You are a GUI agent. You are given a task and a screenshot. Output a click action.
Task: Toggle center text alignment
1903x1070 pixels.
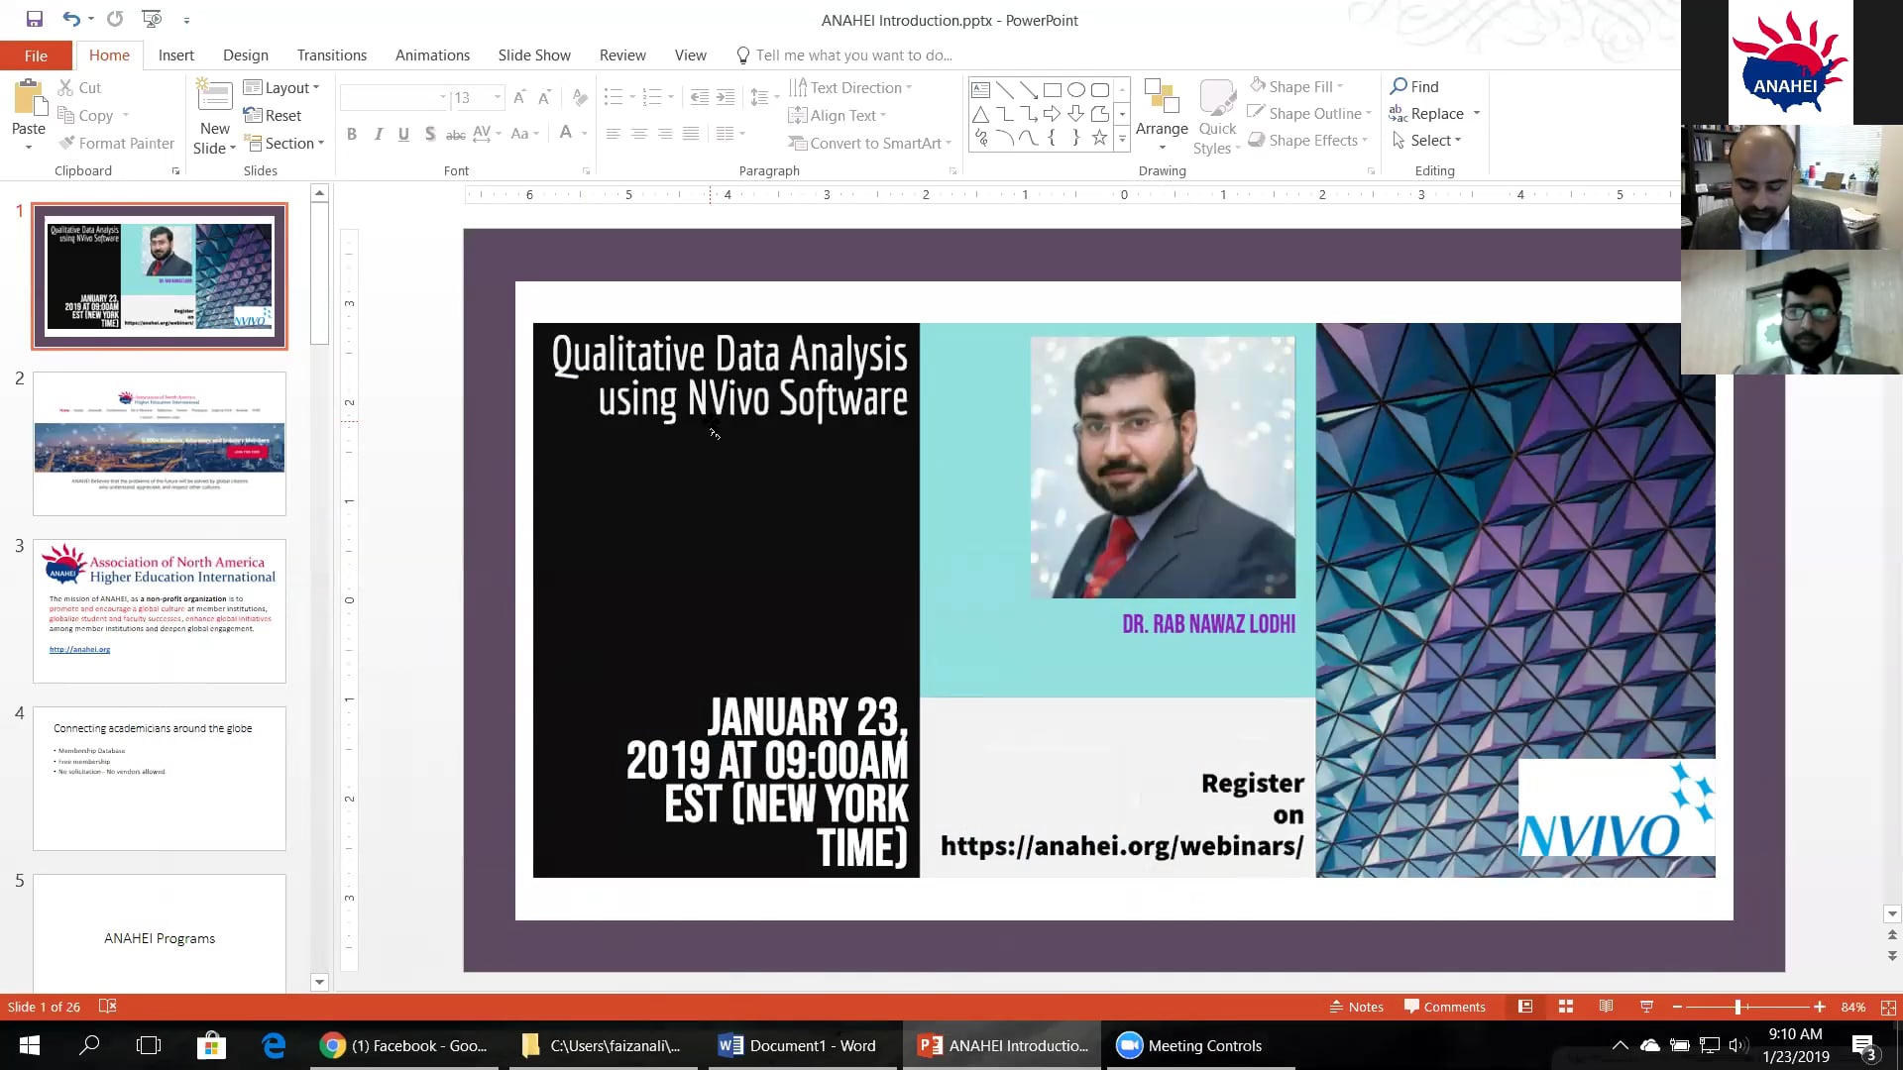tap(639, 134)
